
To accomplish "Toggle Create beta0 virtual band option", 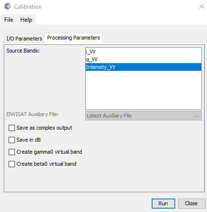I will 12,164.
